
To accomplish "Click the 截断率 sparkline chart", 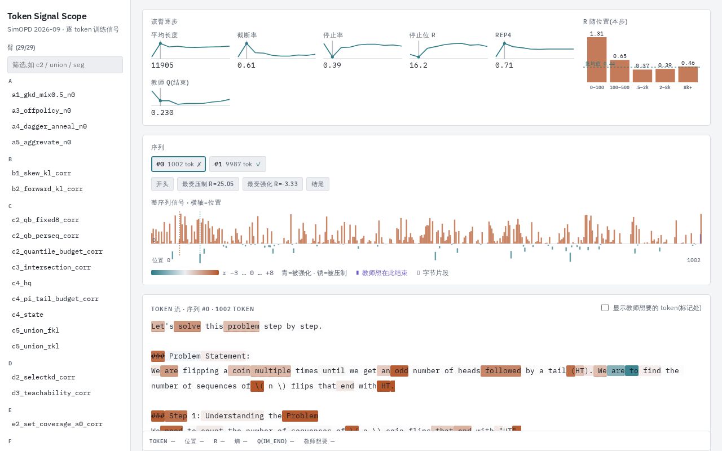I will point(276,50).
